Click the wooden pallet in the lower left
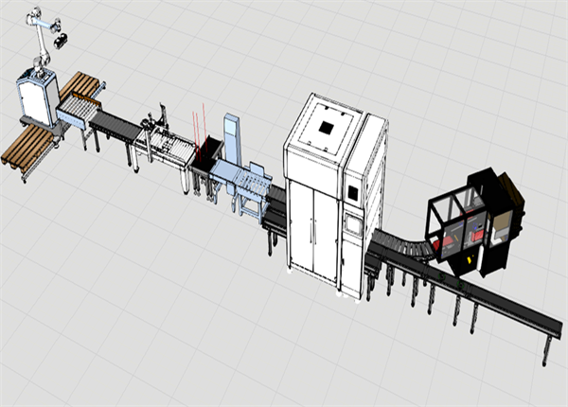This screenshot has height=407, width=568. [27, 148]
